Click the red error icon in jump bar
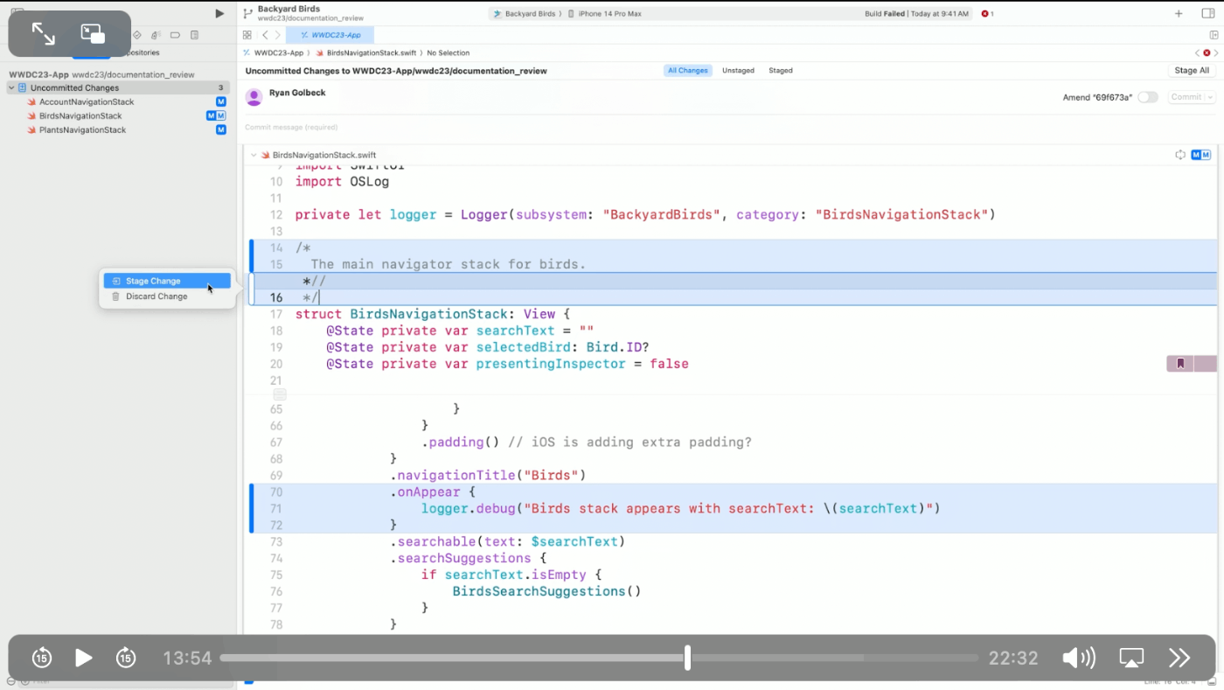 click(x=1207, y=53)
